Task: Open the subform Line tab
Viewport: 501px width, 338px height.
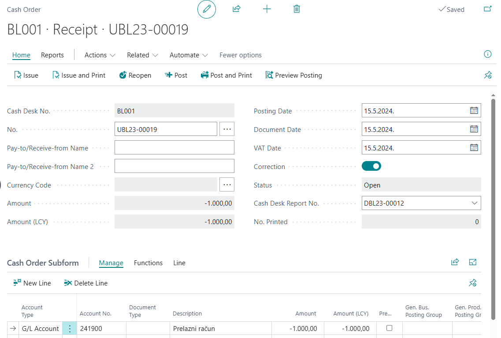Action: [x=179, y=263]
